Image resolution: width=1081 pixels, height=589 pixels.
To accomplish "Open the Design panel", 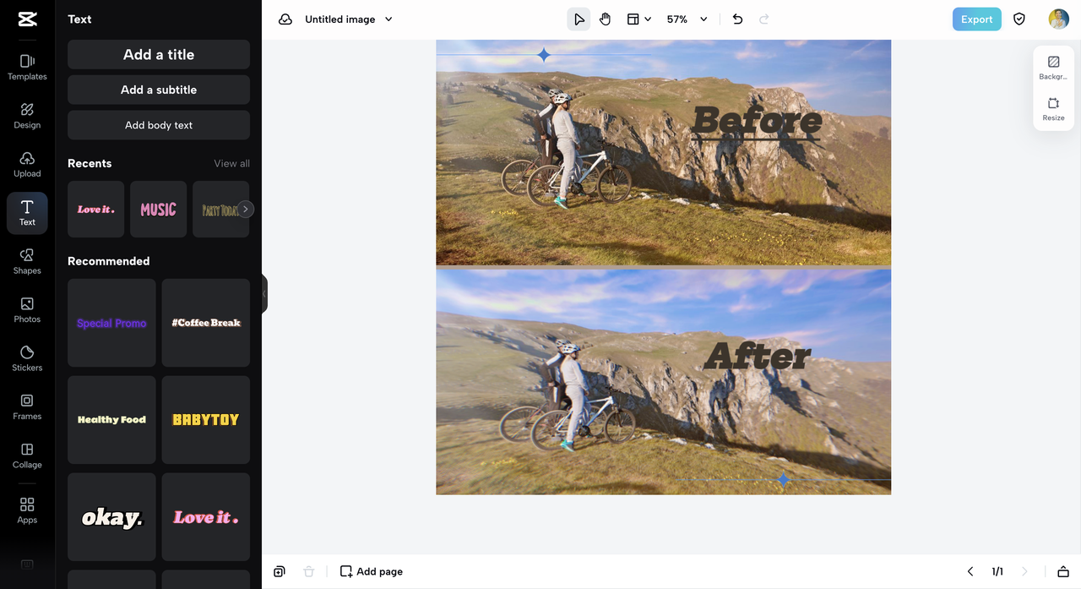I will pyautogui.click(x=27, y=116).
